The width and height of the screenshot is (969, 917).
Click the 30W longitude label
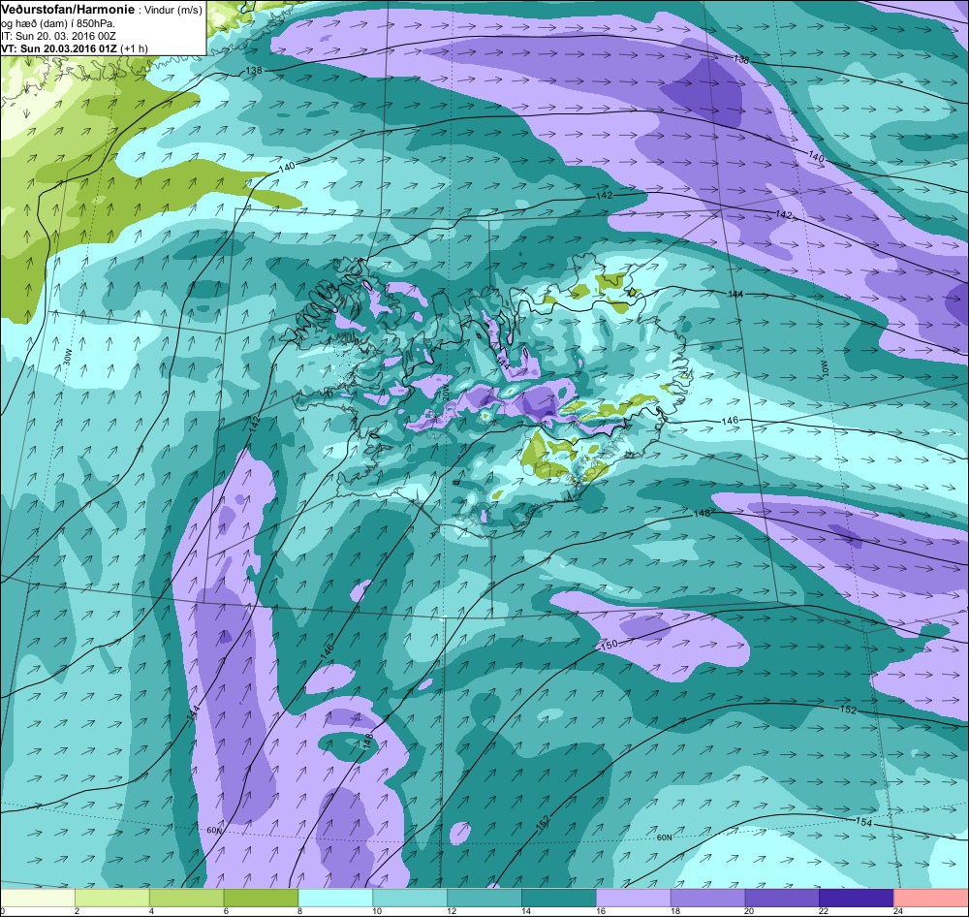coord(67,356)
